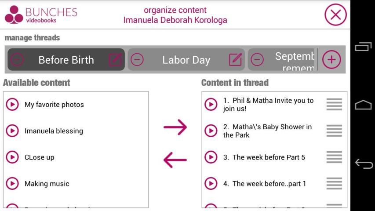Viewport: 375px width, 211px height.
Task: Click the right arrow to add content
Action: point(175,127)
